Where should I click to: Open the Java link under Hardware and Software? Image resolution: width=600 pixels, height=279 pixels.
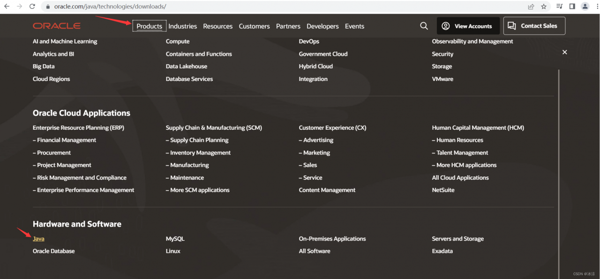38,239
